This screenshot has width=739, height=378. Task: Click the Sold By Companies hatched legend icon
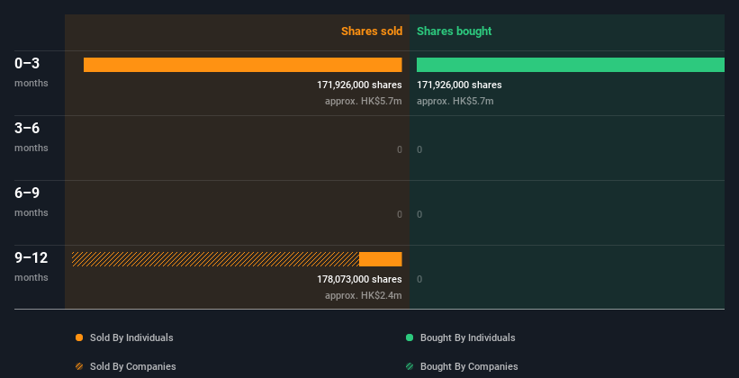(79, 366)
